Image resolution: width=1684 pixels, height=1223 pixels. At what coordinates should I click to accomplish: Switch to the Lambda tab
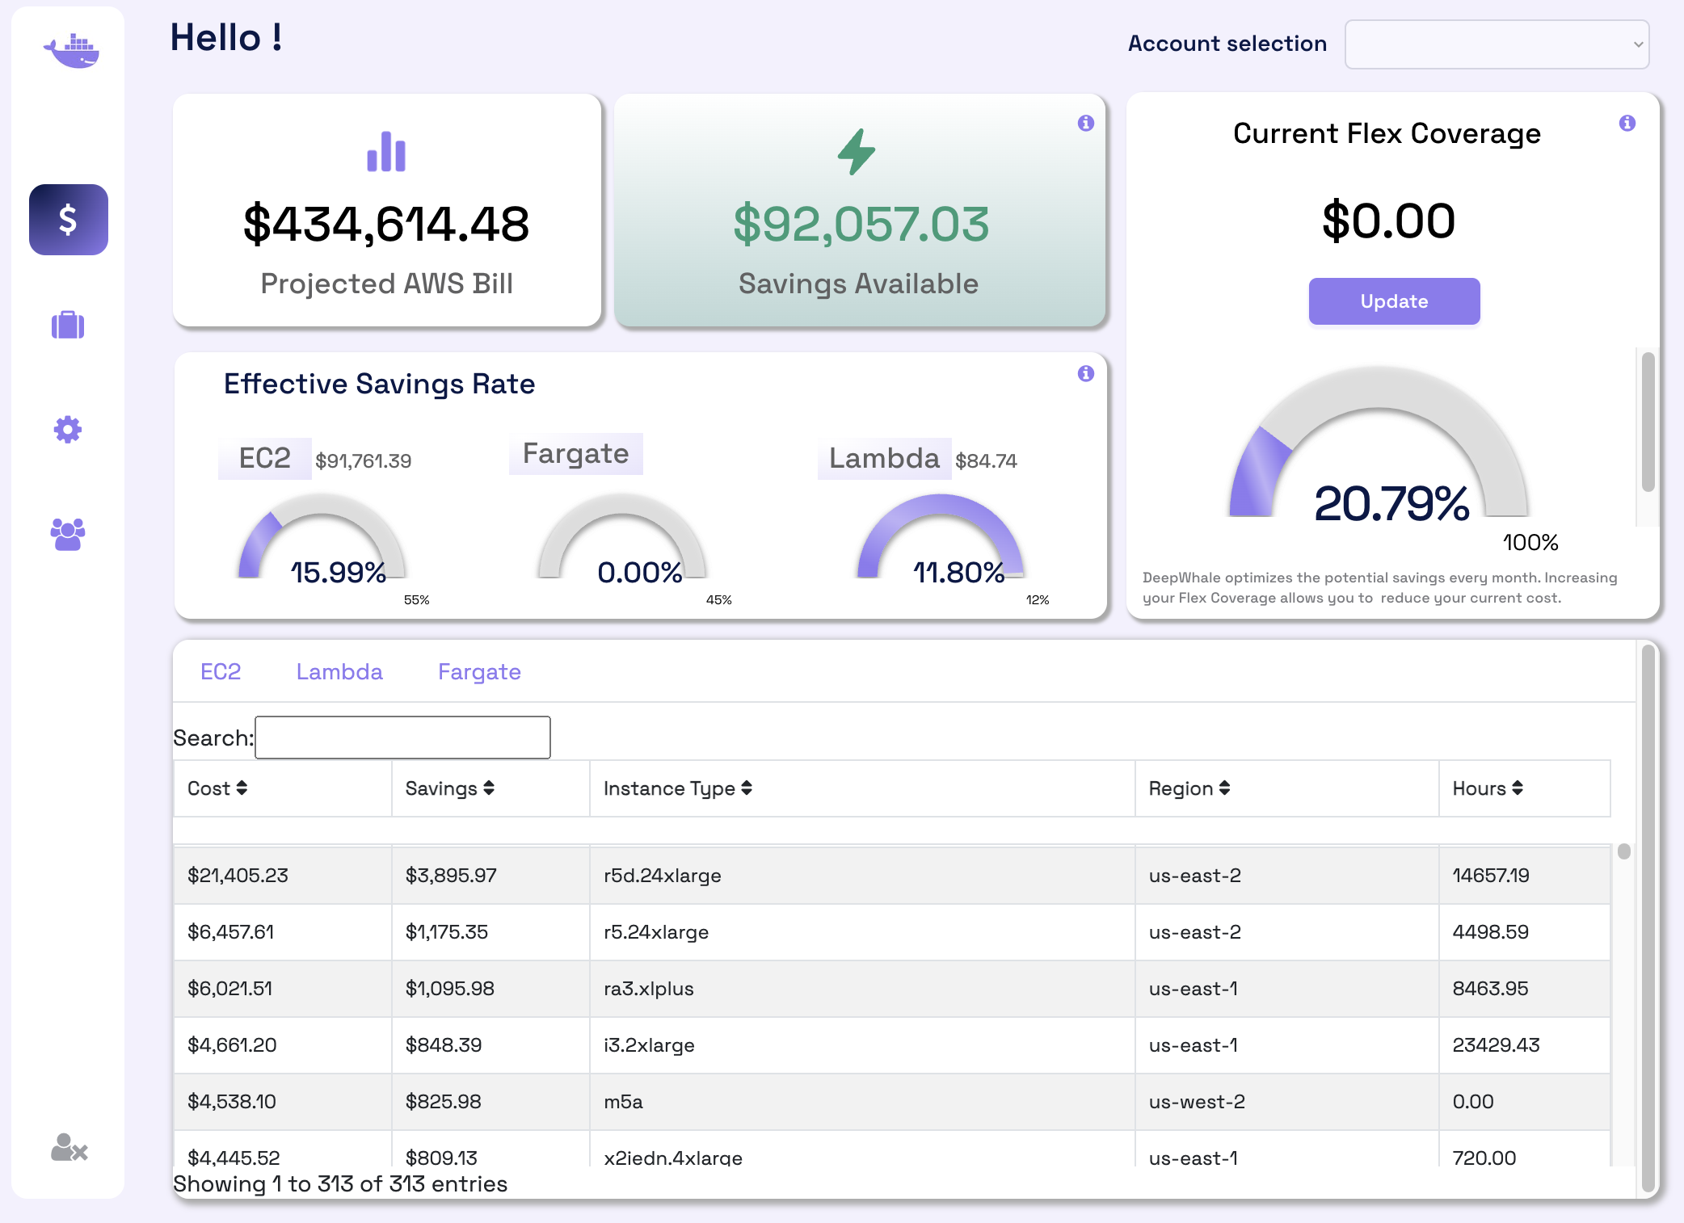click(339, 672)
